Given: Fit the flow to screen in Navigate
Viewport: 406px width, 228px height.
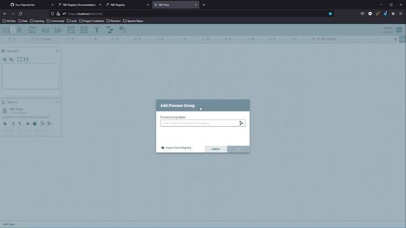Looking at the screenshot, I should pyautogui.click(x=20, y=59).
